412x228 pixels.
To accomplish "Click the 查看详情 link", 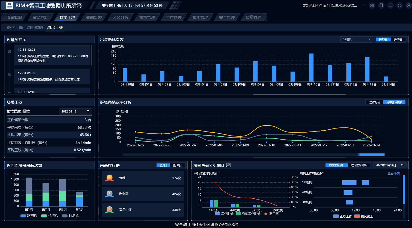I will pos(393,173).
